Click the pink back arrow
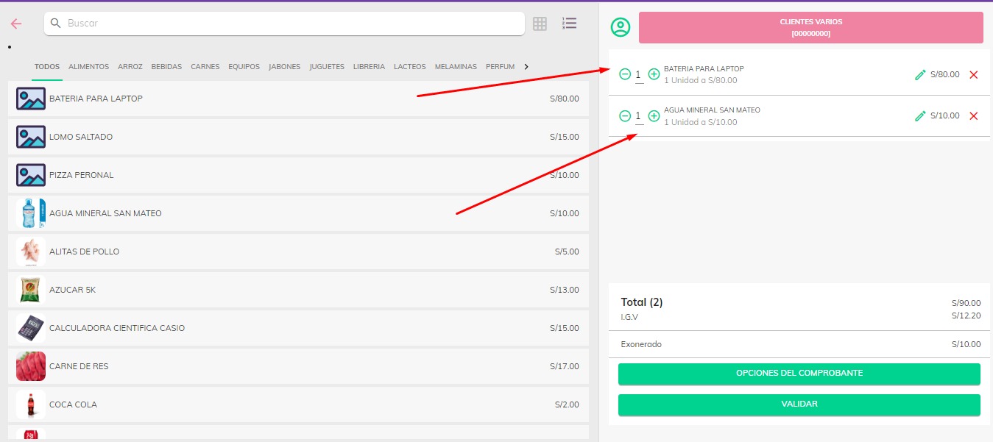The width and height of the screenshot is (993, 442). [x=16, y=24]
